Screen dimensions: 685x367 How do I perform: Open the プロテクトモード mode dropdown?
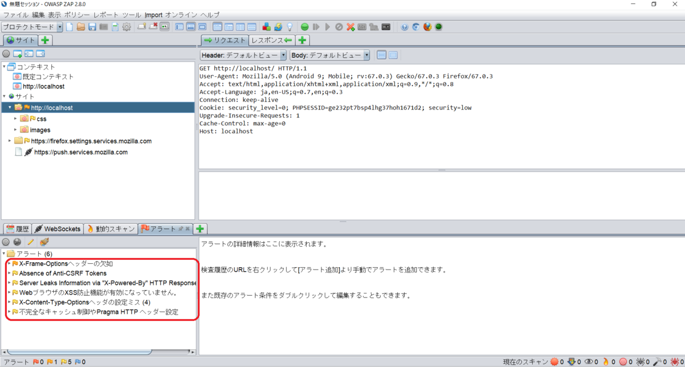point(32,27)
